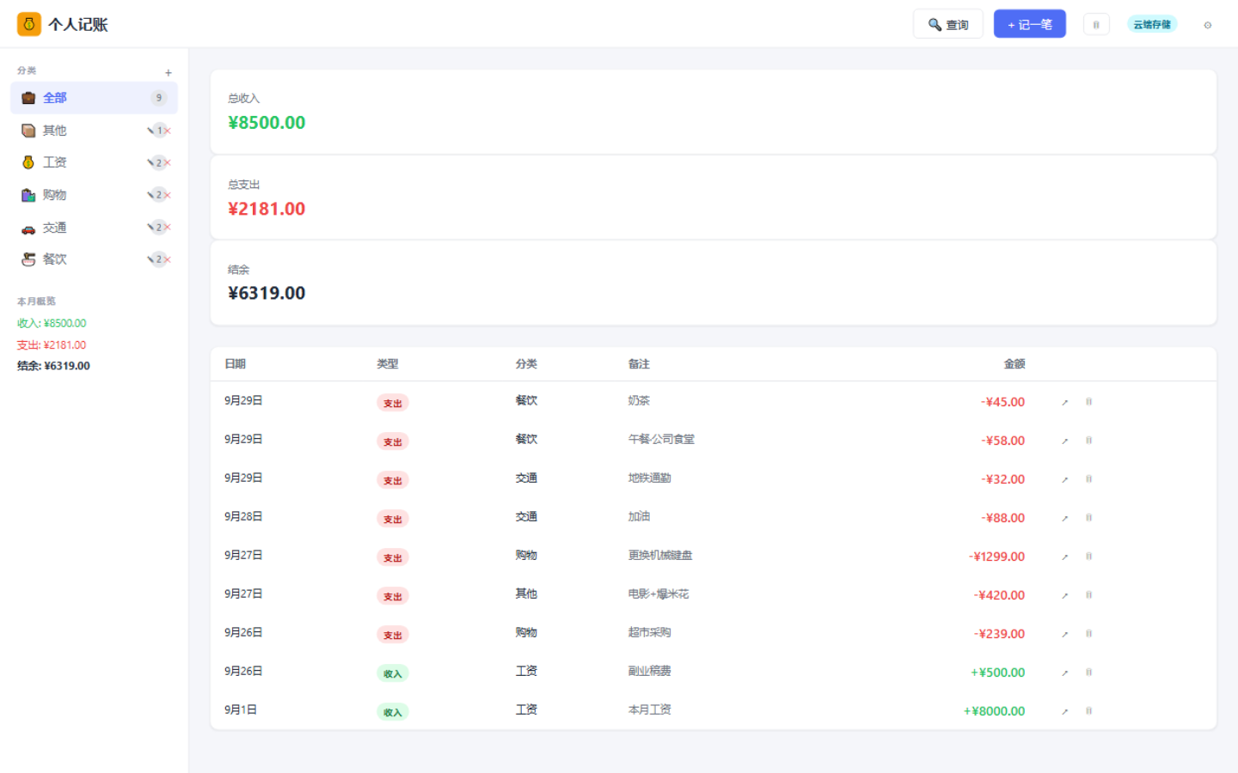The height and width of the screenshot is (773, 1238).
Task: Edit the 购物 category with pencil icon
Action: pos(150,195)
